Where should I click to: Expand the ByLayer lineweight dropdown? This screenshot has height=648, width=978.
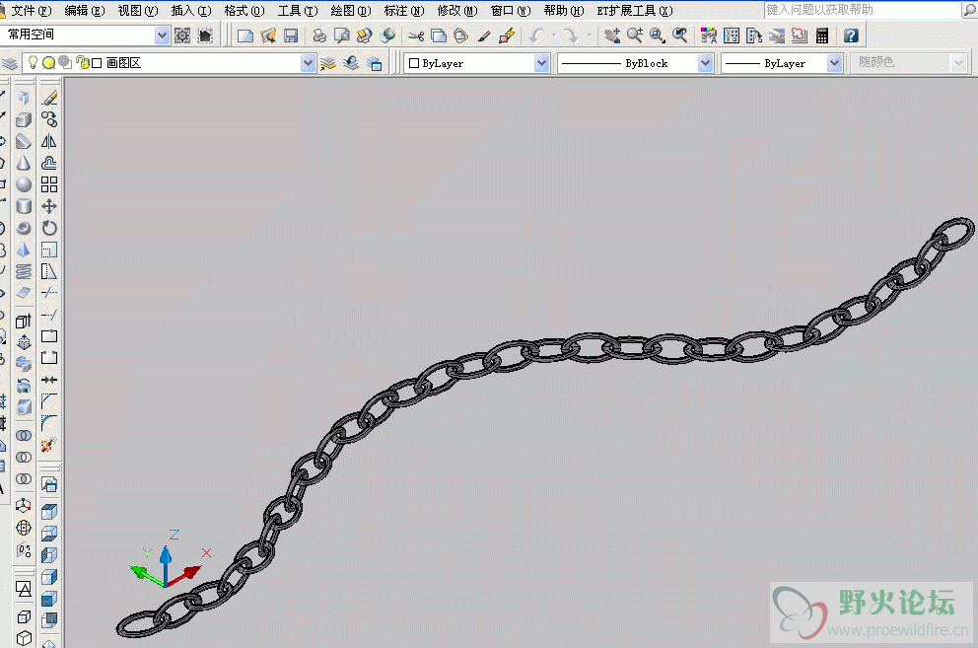[834, 63]
